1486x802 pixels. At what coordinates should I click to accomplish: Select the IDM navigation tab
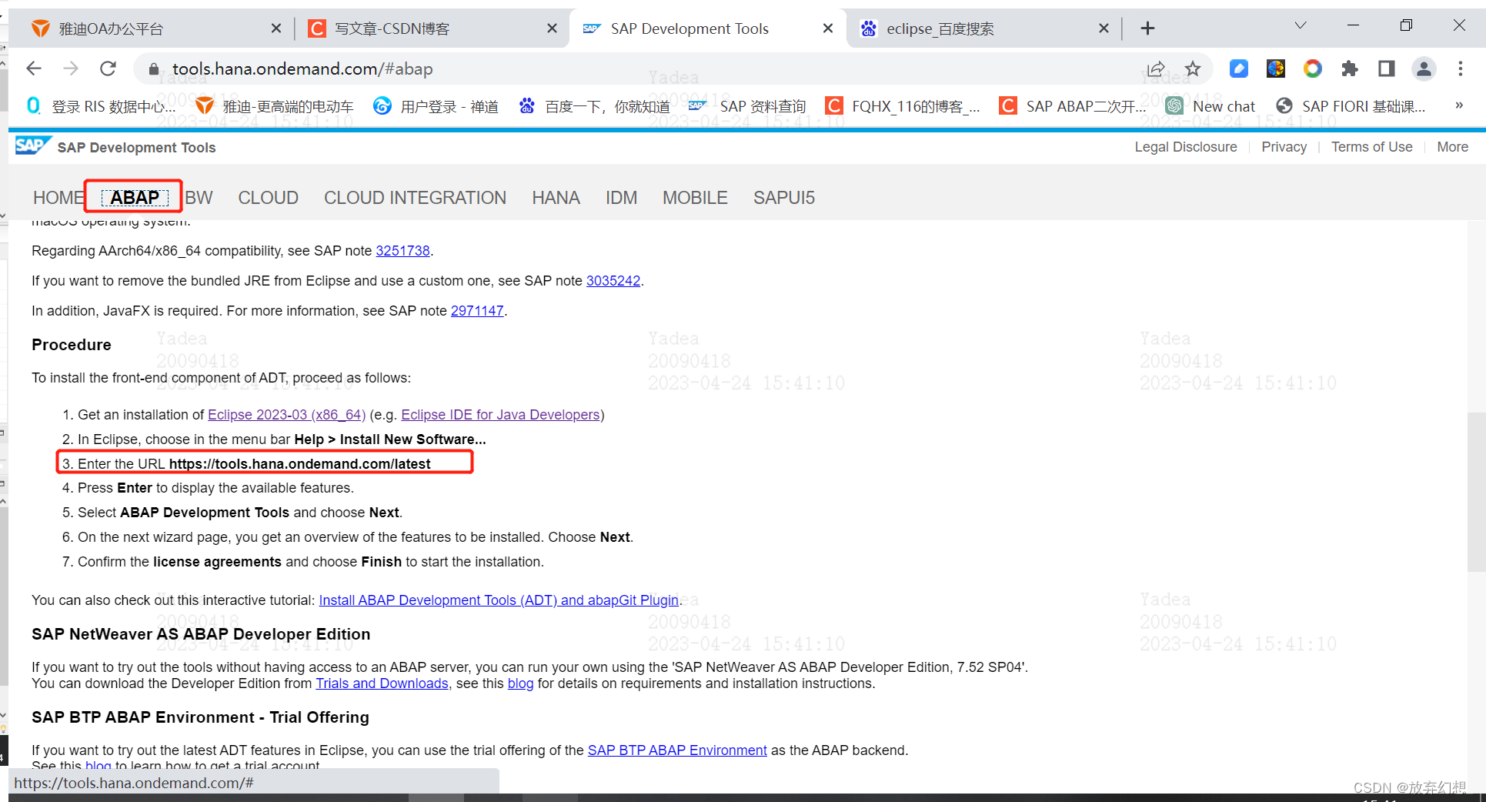pyautogui.click(x=621, y=198)
